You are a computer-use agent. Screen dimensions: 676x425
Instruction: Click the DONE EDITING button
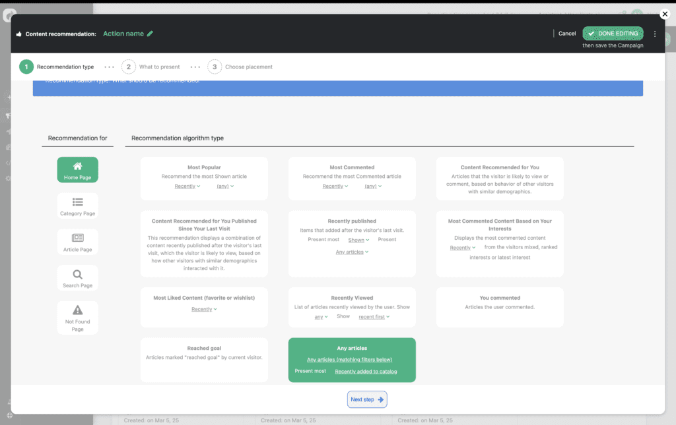point(613,34)
